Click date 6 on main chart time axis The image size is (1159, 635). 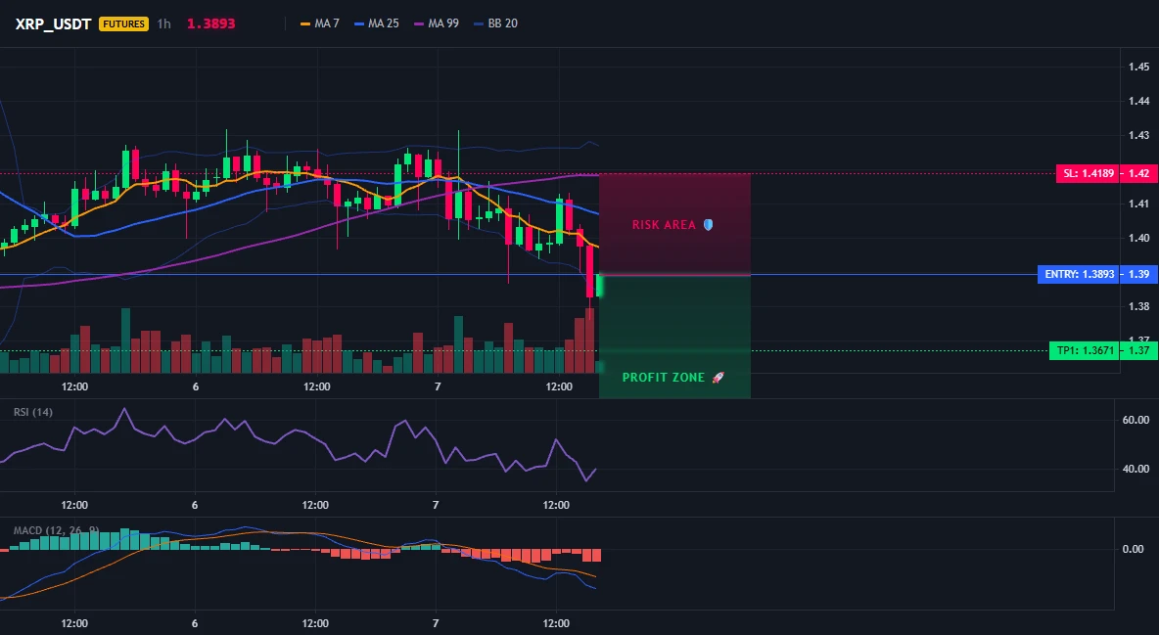pyautogui.click(x=195, y=386)
